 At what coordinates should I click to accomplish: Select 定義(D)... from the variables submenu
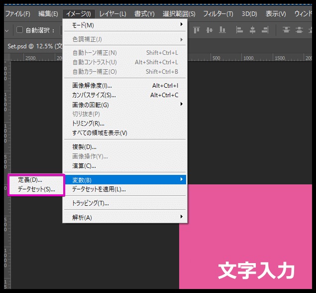(30, 180)
